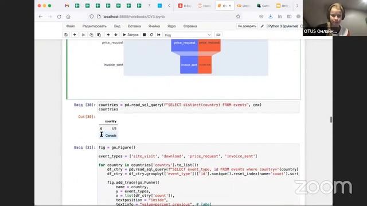367x206 pixels.
Task: Go back with browser back arrow
Action: click(41, 17)
